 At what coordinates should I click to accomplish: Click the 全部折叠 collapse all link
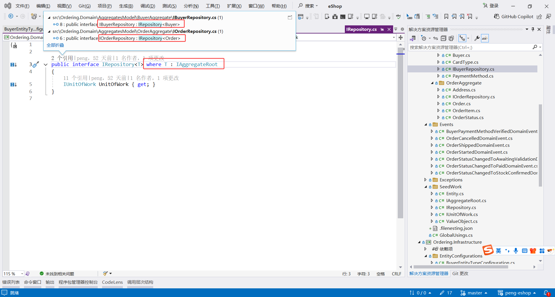pos(55,45)
